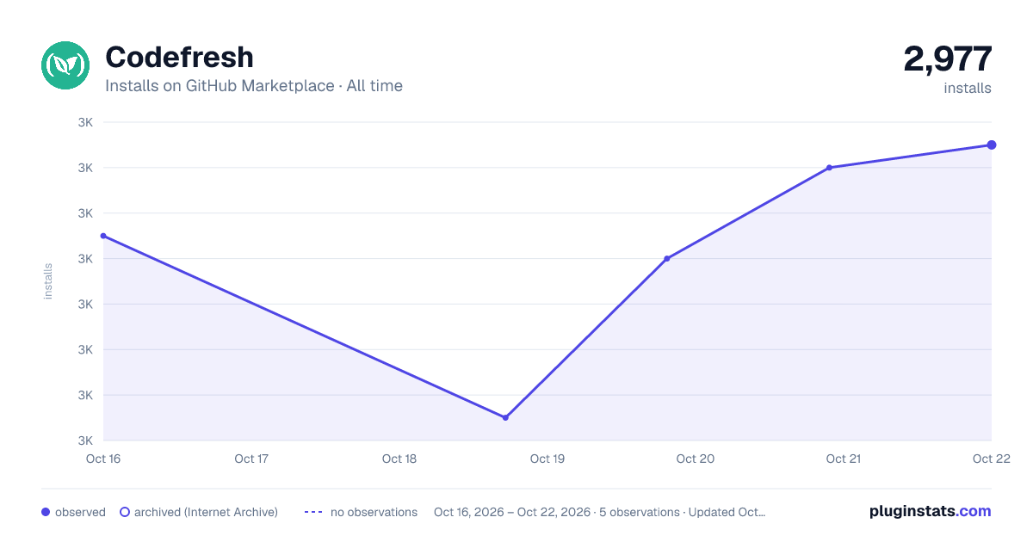Viewport: 1033px width, 542px height.
Task: Click the Oct 22 x-axis label
Action: (x=991, y=459)
